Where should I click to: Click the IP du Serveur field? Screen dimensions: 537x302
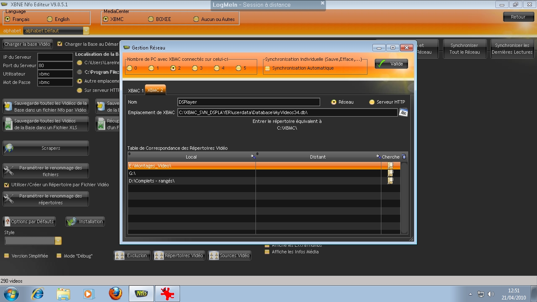pyautogui.click(x=55, y=57)
